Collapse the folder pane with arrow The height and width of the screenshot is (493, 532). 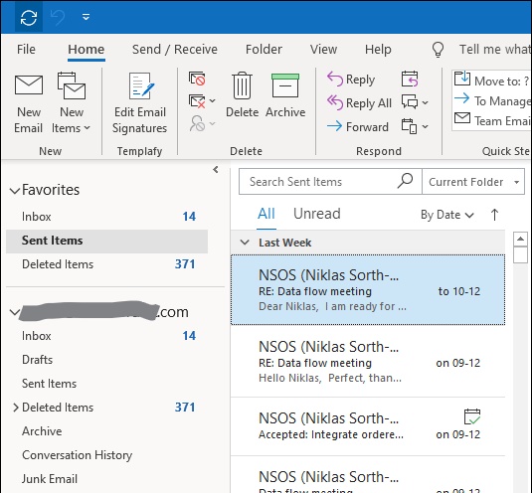click(216, 170)
